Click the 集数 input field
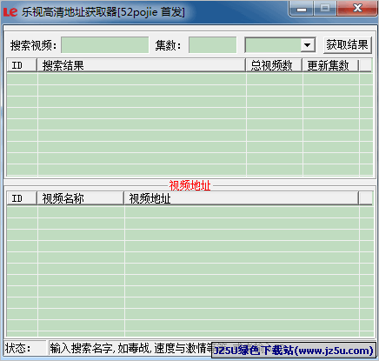 [x=212, y=45]
